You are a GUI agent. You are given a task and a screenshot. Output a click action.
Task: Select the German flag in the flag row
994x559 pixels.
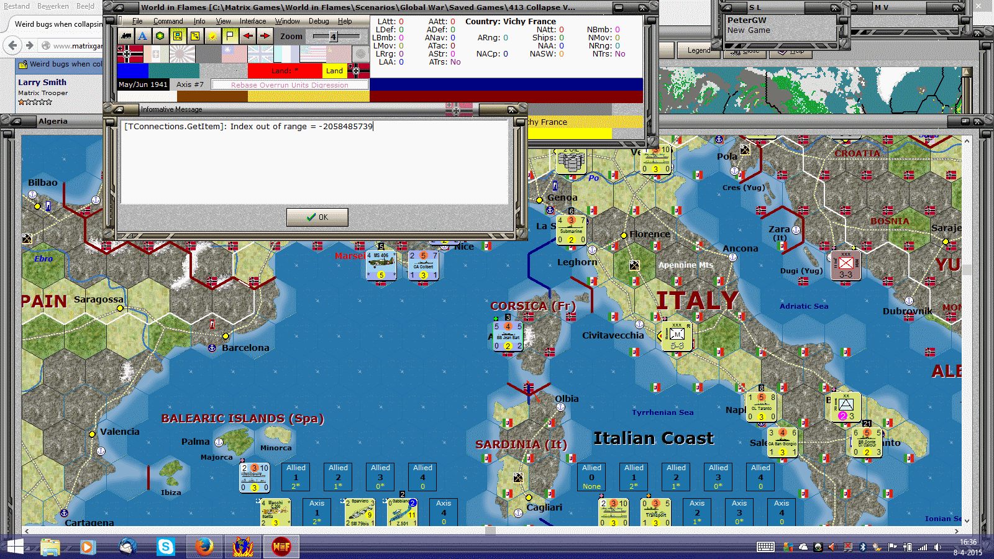[x=130, y=54]
